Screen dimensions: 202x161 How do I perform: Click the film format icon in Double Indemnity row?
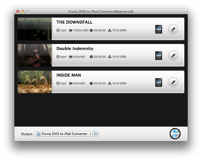click(x=58, y=57)
